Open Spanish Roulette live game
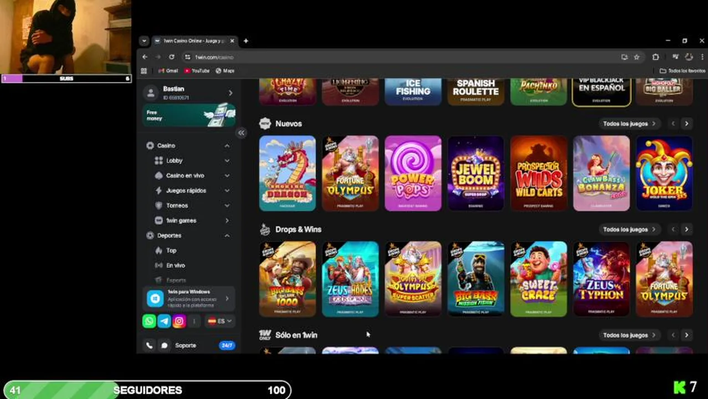708x399 pixels. tap(476, 91)
